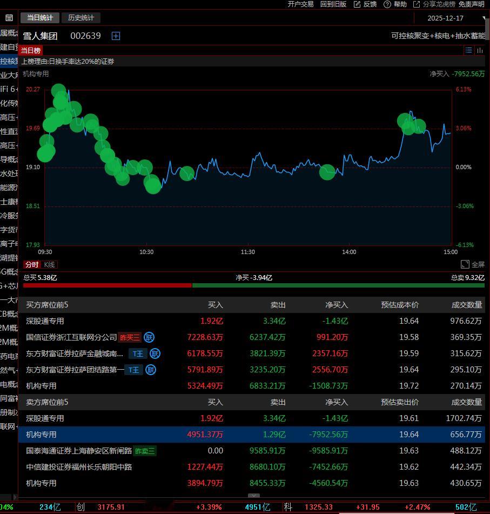Screen dimensions: 490x514
Task: Select the highlighted 机构专用 seller row with 656.77万
Action: pyautogui.click(x=252, y=435)
